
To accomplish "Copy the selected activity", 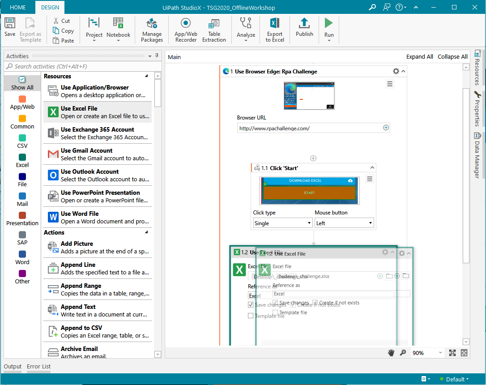I will click(63, 31).
